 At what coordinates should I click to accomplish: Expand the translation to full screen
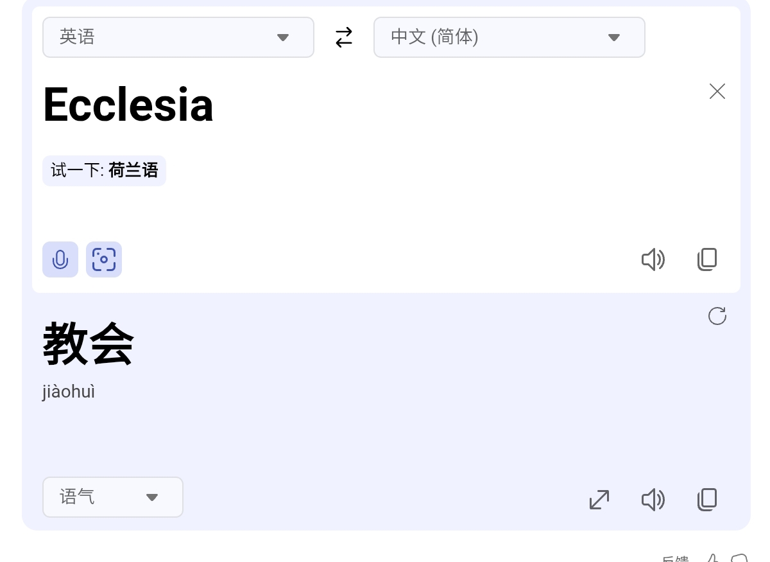pos(599,499)
